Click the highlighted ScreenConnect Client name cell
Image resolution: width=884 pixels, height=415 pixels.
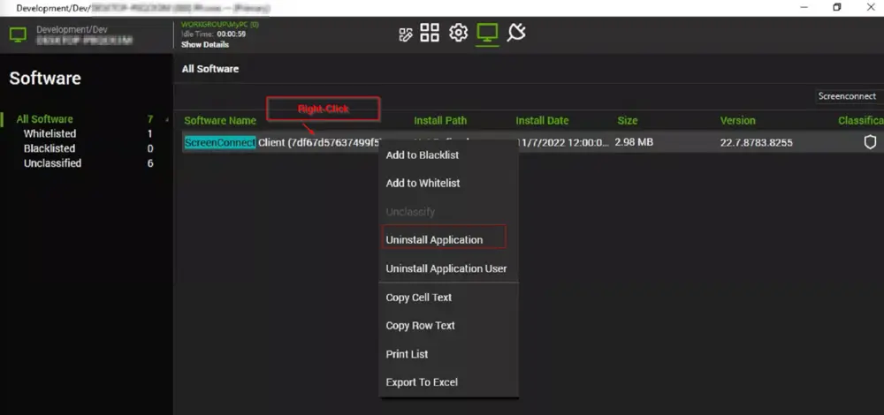(283, 142)
